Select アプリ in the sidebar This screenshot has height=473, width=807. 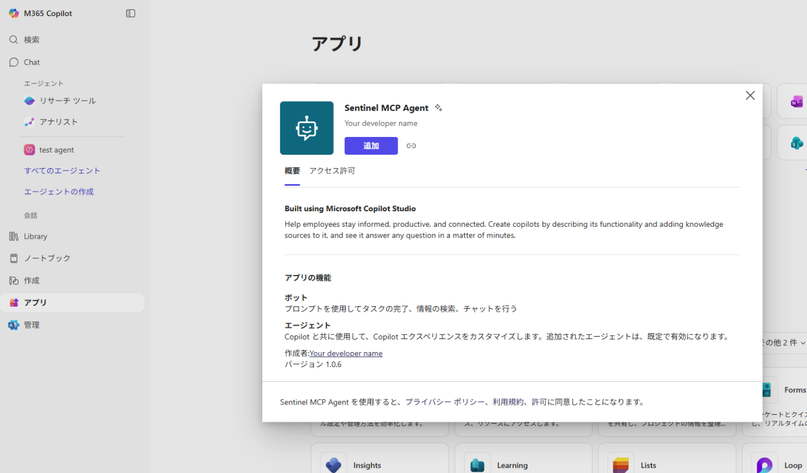tap(72, 303)
